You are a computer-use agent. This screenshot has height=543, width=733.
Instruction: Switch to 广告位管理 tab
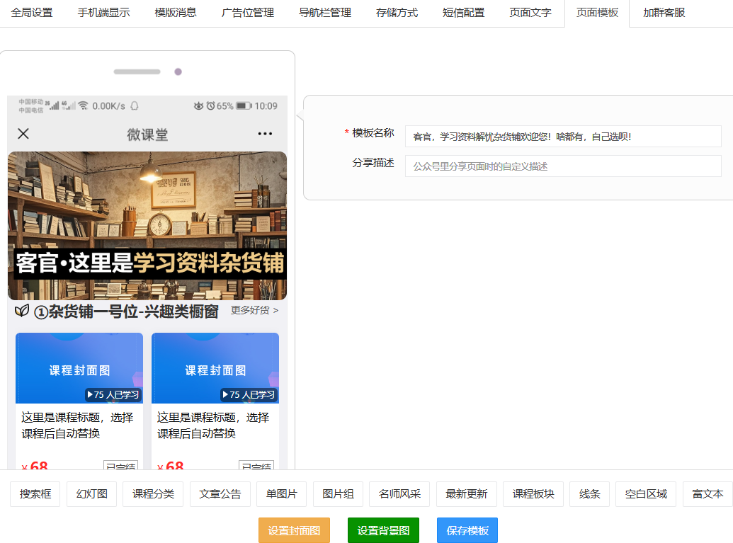pos(247,13)
